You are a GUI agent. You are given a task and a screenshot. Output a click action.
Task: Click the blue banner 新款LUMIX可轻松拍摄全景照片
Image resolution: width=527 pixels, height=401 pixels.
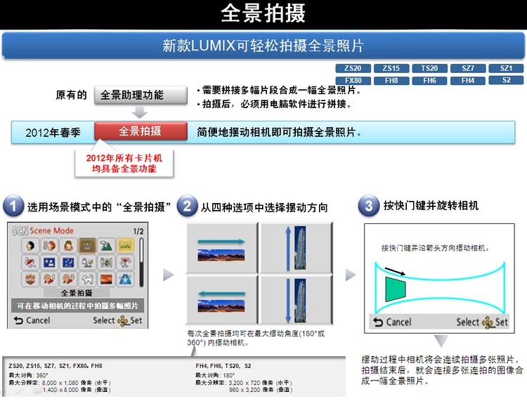point(263,46)
